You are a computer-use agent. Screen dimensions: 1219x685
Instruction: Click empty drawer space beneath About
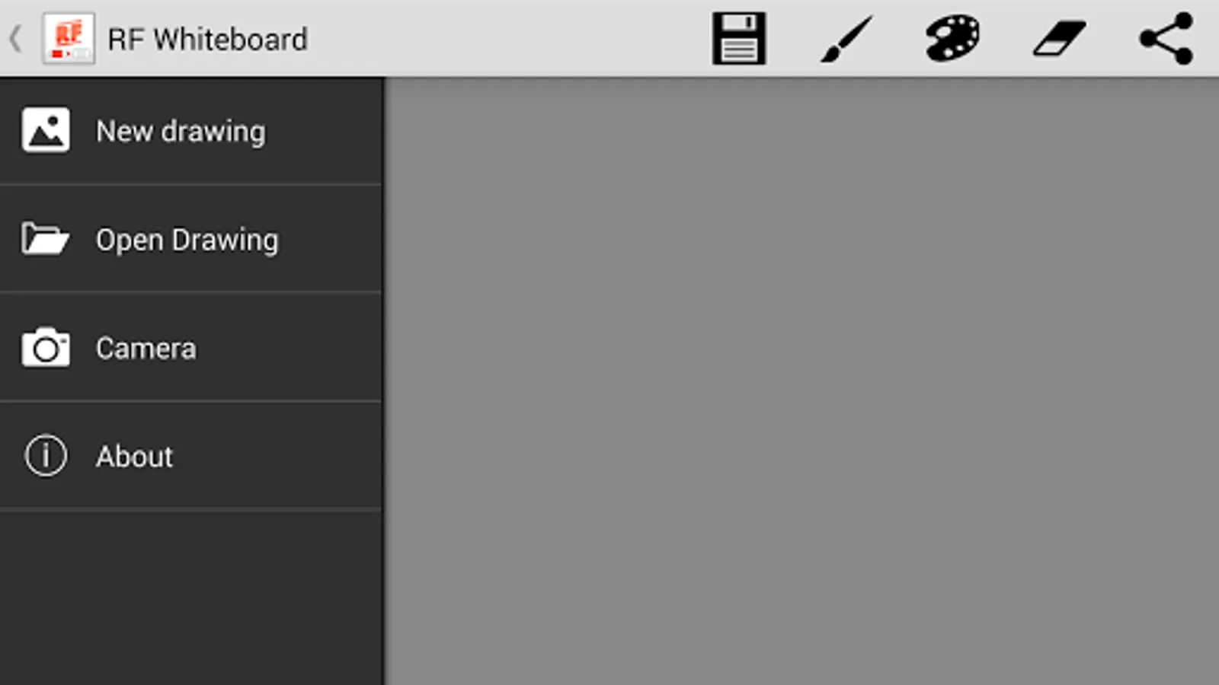click(190, 597)
